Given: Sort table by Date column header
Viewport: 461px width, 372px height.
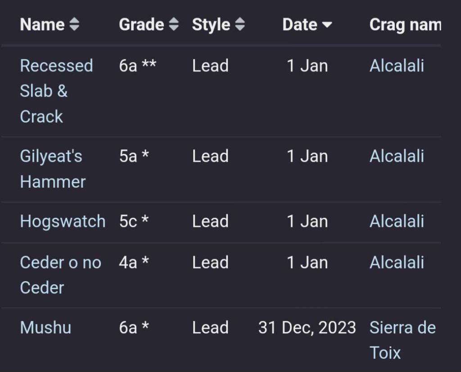Looking at the screenshot, I should click(300, 25).
